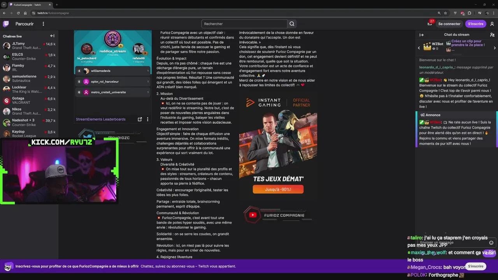Select williamsdevis leaderboard row
The height and width of the screenshot is (280, 498).
[113, 71]
